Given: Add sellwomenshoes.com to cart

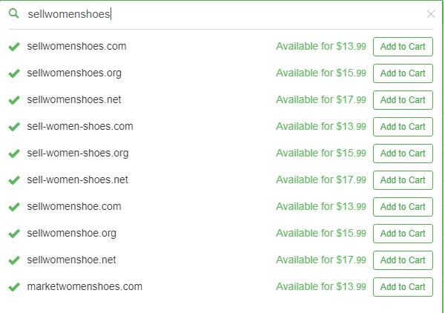Looking at the screenshot, I should click(x=403, y=47).
